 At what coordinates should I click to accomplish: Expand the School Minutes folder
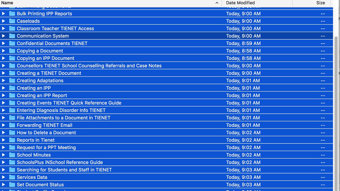coord(3,155)
